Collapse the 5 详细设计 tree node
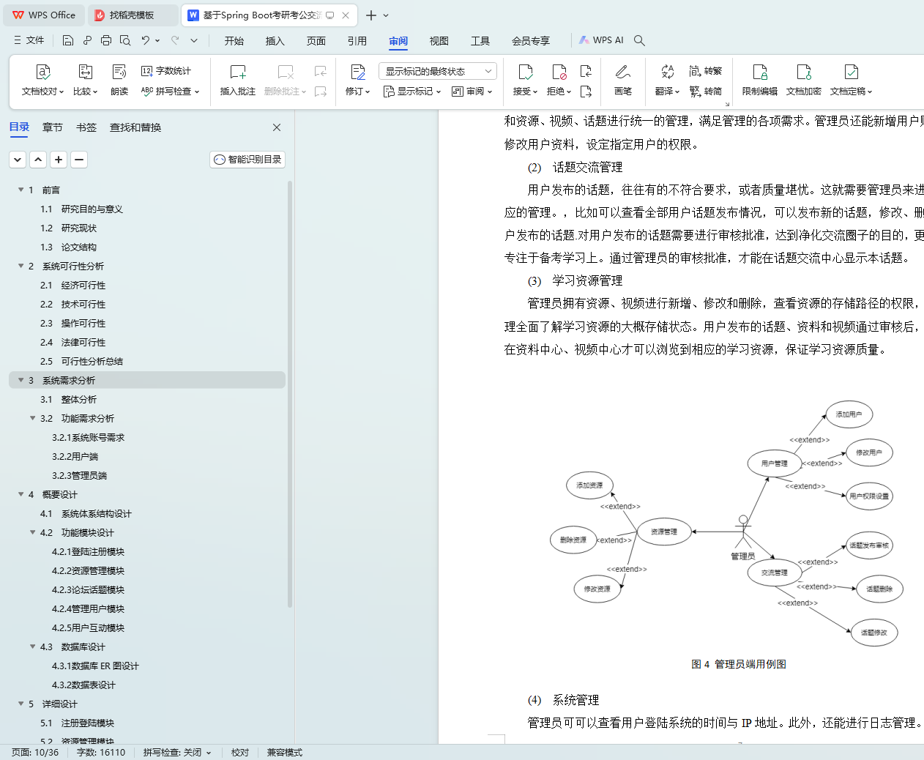Screen dimensions: 924x760 pos(21,704)
